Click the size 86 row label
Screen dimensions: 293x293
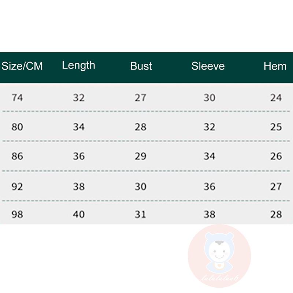click(x=17, y=156)
